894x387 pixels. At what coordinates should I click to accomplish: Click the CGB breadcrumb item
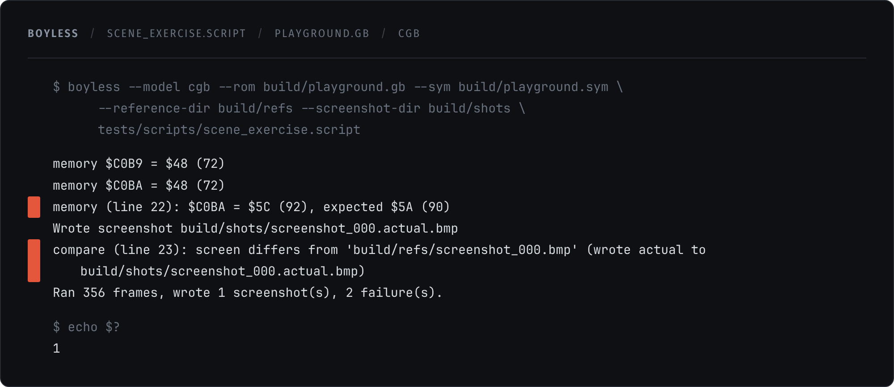409,33
